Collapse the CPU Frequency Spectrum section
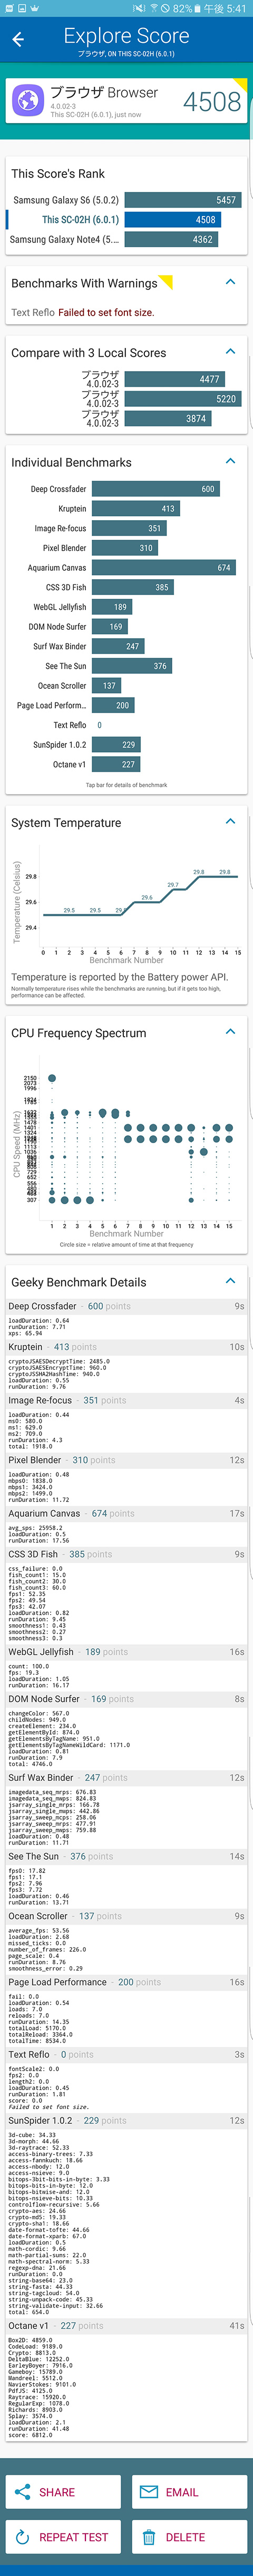The image size is (253, 2576). click(230, 1031)
